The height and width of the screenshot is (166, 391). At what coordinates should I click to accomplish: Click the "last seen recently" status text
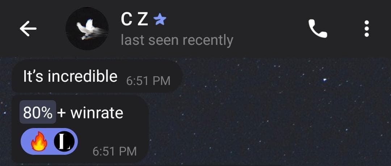177,40
